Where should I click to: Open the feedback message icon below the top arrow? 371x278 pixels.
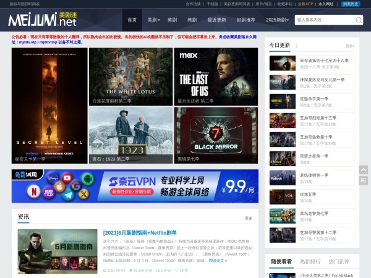(x=364, y=180)
